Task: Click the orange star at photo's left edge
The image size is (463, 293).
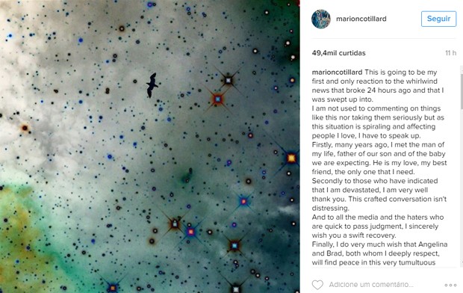Action: tap(25, 128)
